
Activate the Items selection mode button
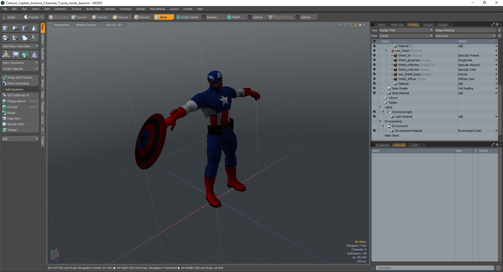(164, 17)
